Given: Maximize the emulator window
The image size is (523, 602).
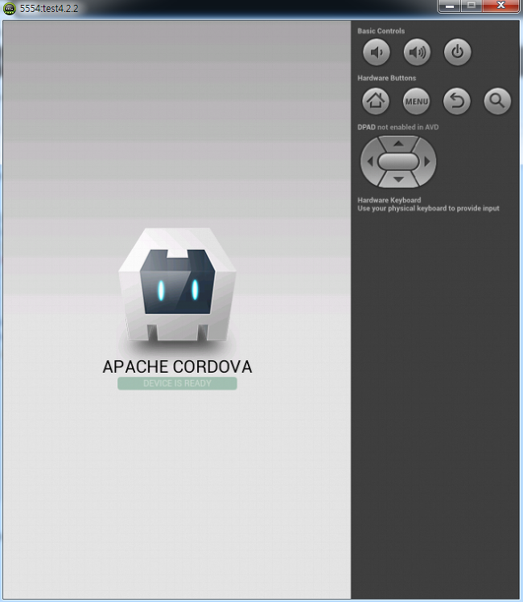Looking at the screenshot, I should [472, 6].
